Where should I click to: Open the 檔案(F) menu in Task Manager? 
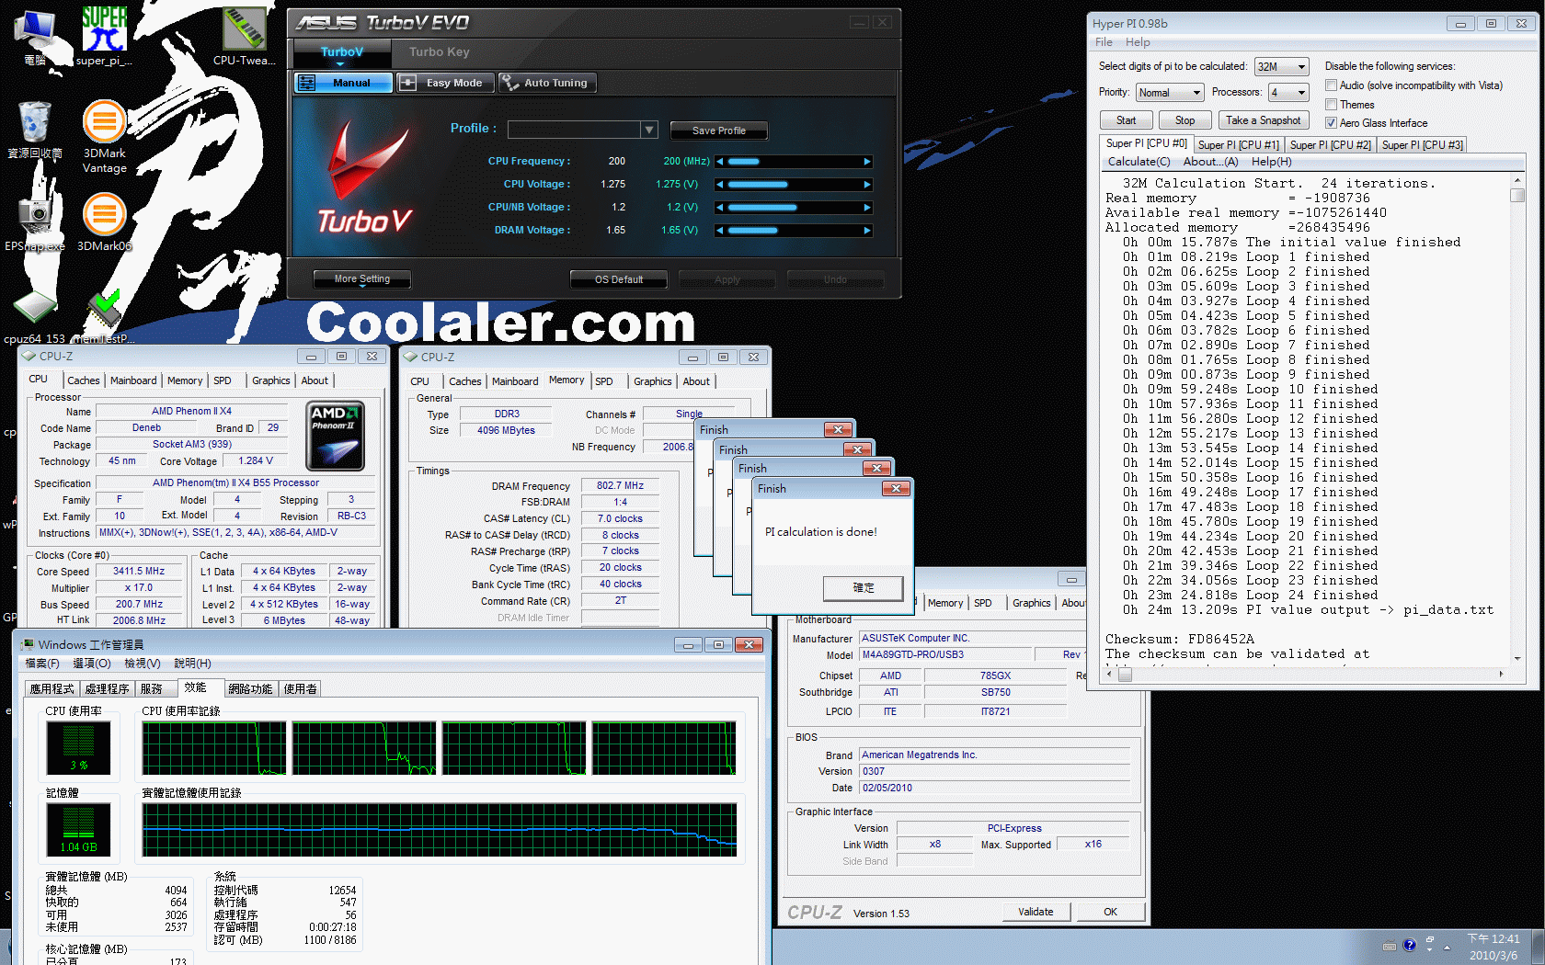42,664
